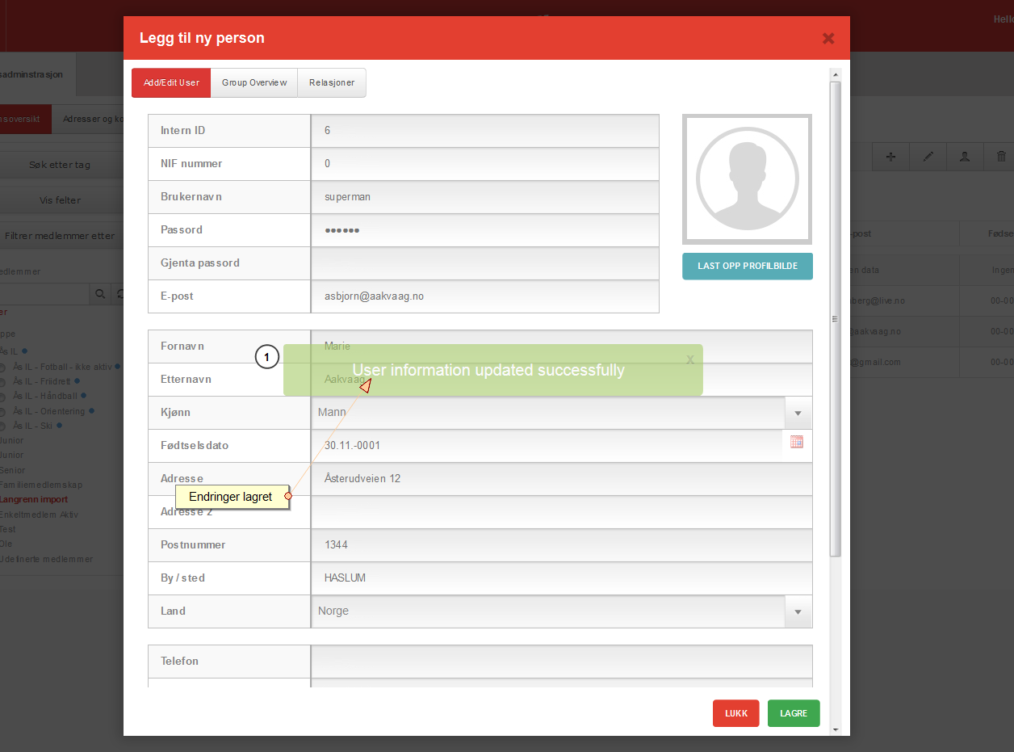Click LAST OPP PROFILBILDE button
Screen dimensions: 1014x752
click(748, 266)
